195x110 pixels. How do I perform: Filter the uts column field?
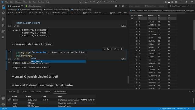pos(162,18)
